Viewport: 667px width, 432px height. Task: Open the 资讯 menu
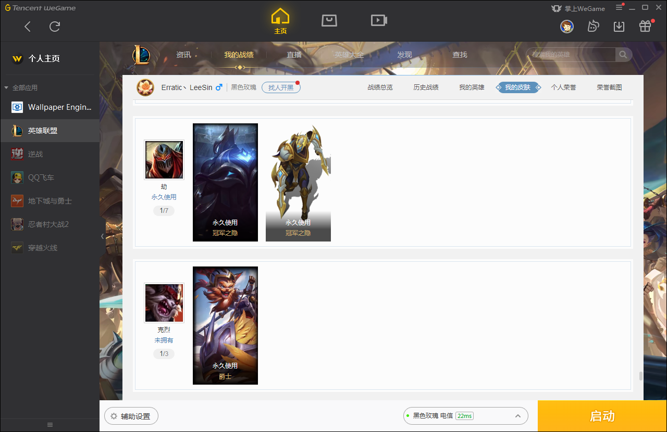point(183,55)
